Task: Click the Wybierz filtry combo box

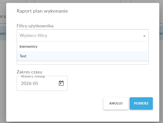Action: [x=83, y=35]
